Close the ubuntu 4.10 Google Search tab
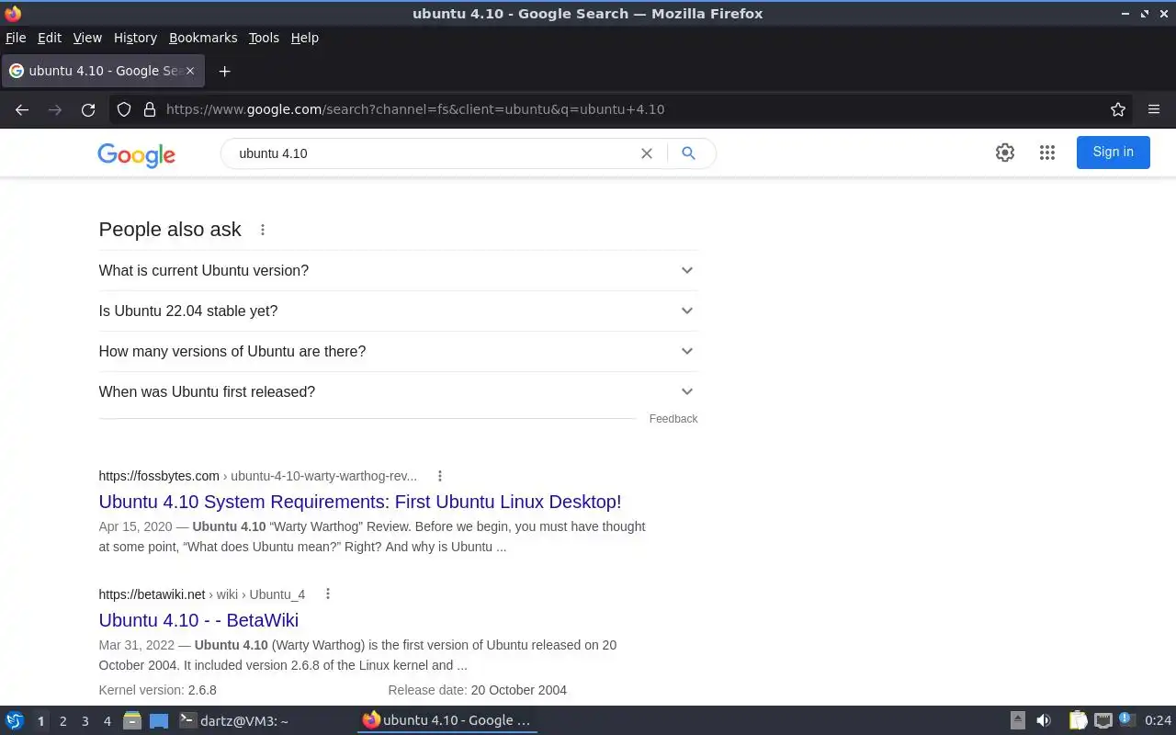 point(190,71)
